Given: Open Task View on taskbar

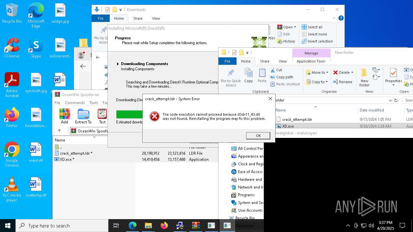Looking at the screenshot, I should click(116, 226).
